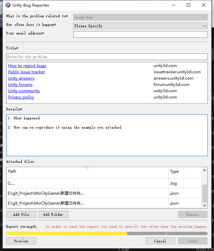214x251 pixels.
Task: Open the 'Unity answers' link
Action: coord(21,78)
